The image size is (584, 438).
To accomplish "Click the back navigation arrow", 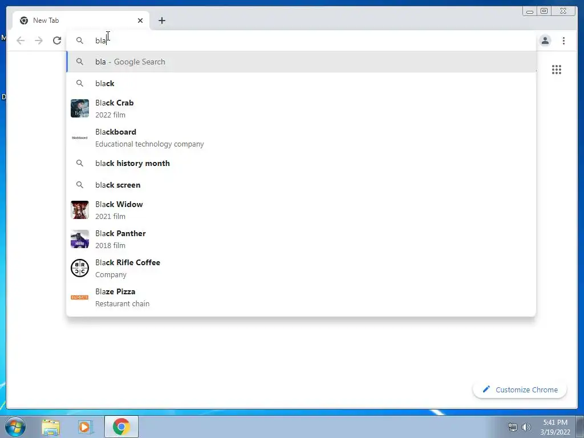I will point(21,40).
